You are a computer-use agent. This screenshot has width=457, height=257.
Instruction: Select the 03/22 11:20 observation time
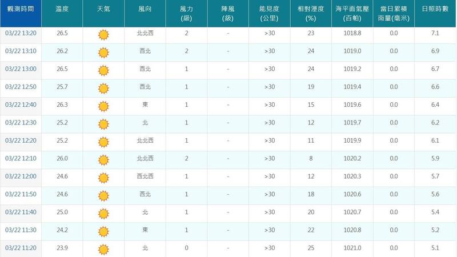coord(21,248)
